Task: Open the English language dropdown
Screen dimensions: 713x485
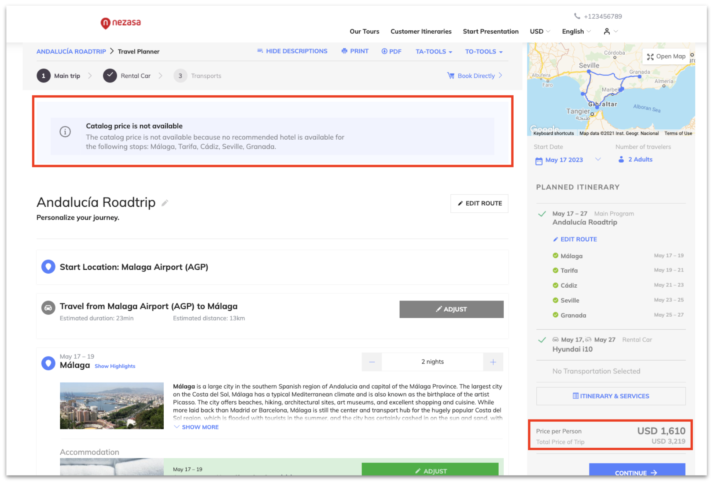Action: coord(576,32)
